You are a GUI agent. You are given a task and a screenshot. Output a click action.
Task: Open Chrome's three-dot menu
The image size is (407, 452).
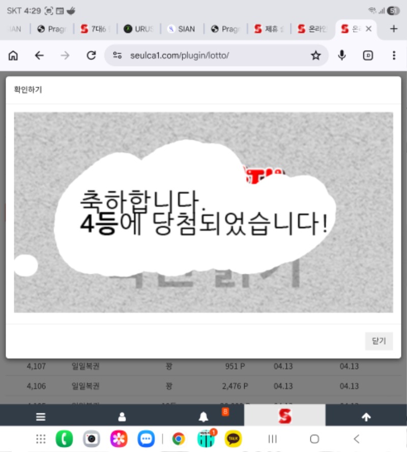tap(394, 55)
